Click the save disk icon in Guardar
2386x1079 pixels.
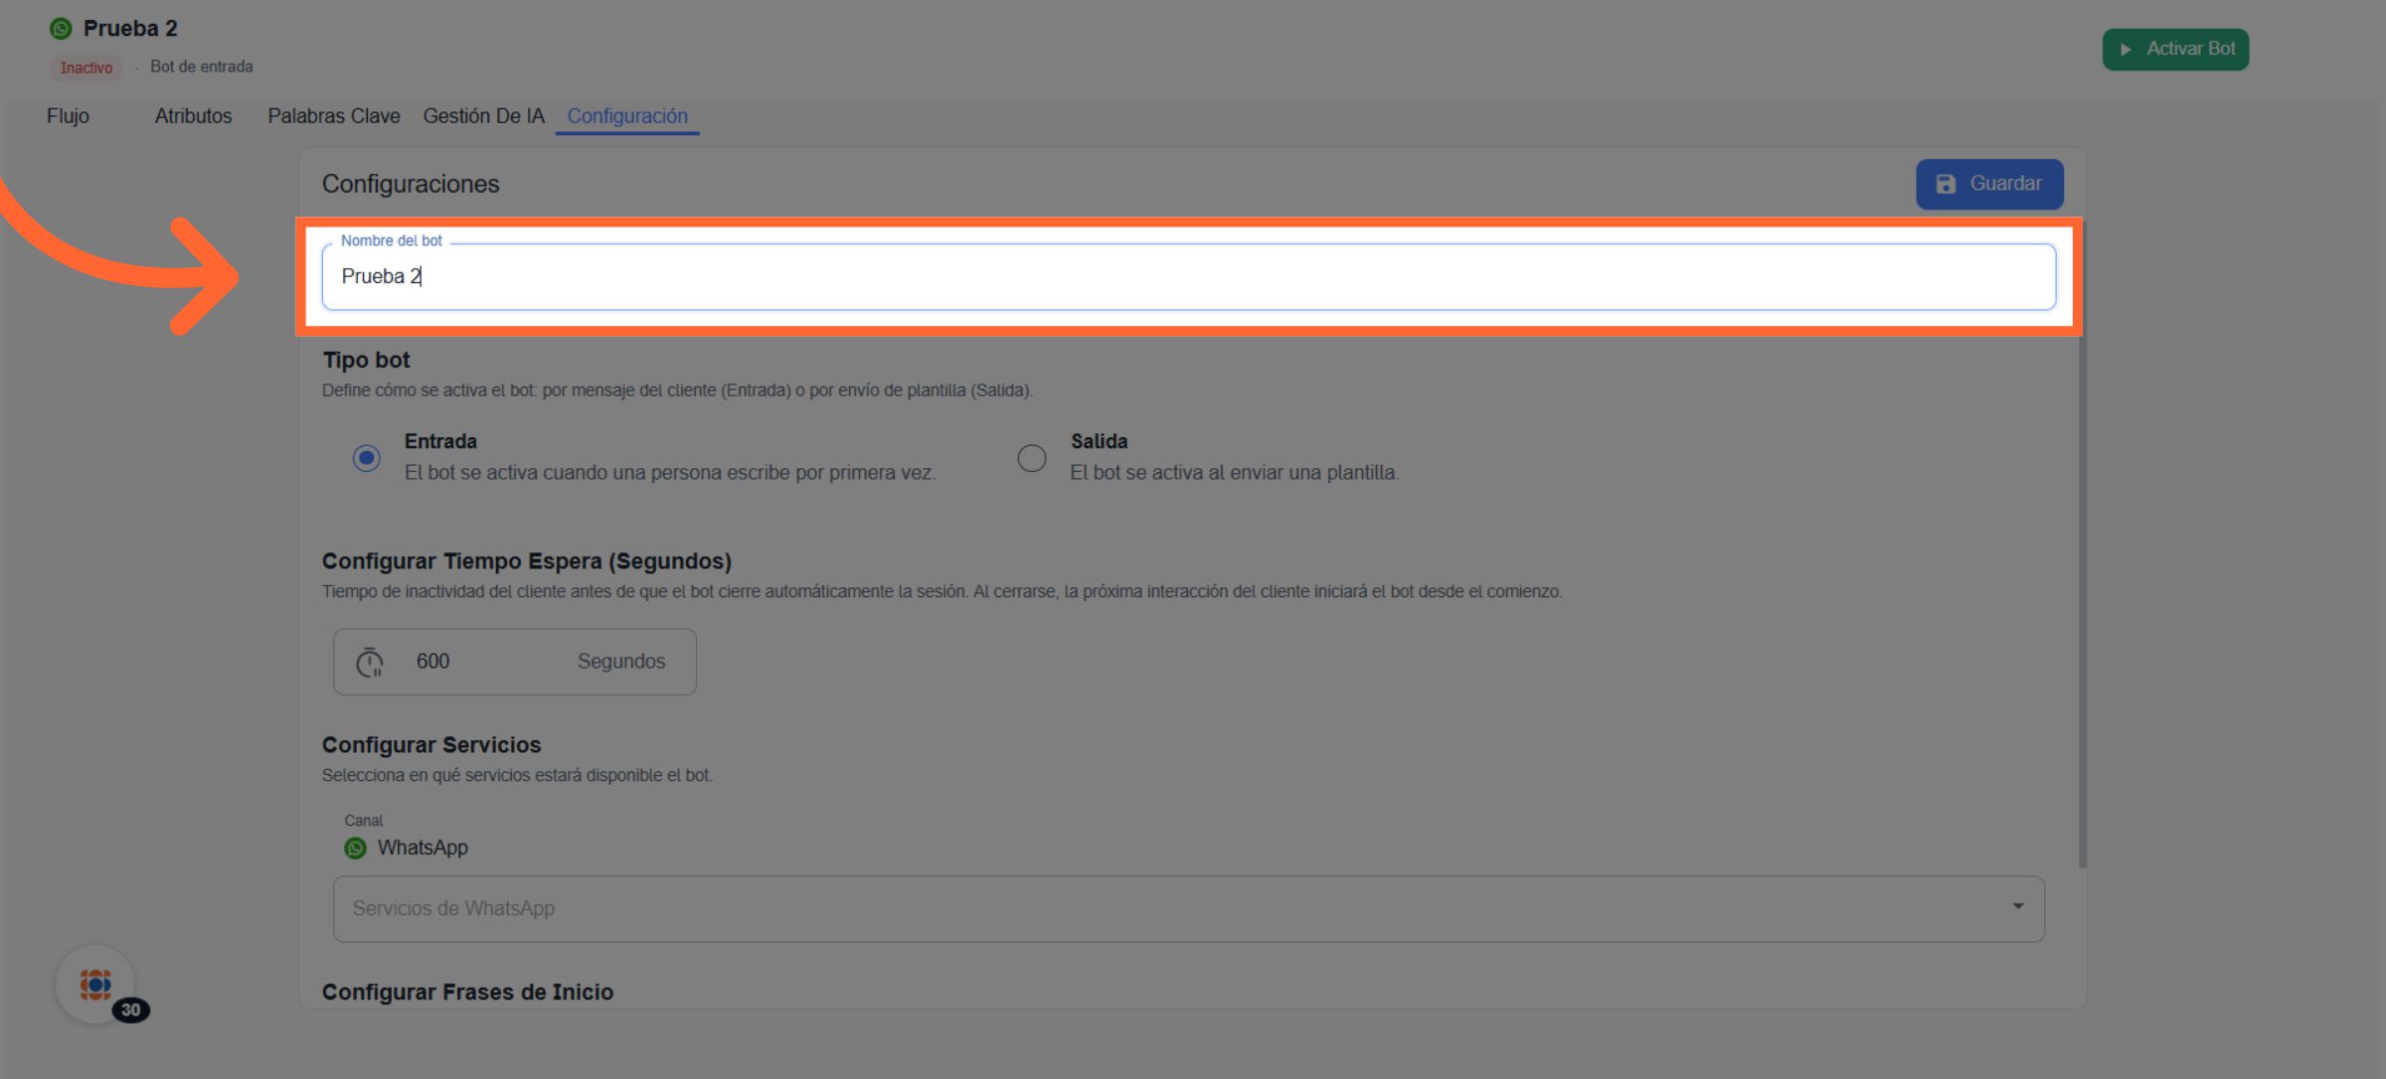click(x=1946, y=184)
